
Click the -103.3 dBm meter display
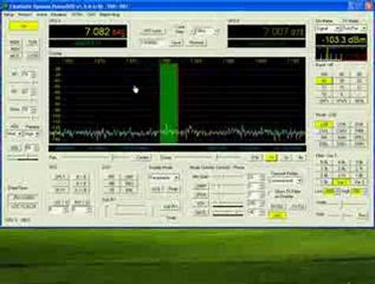341,40
